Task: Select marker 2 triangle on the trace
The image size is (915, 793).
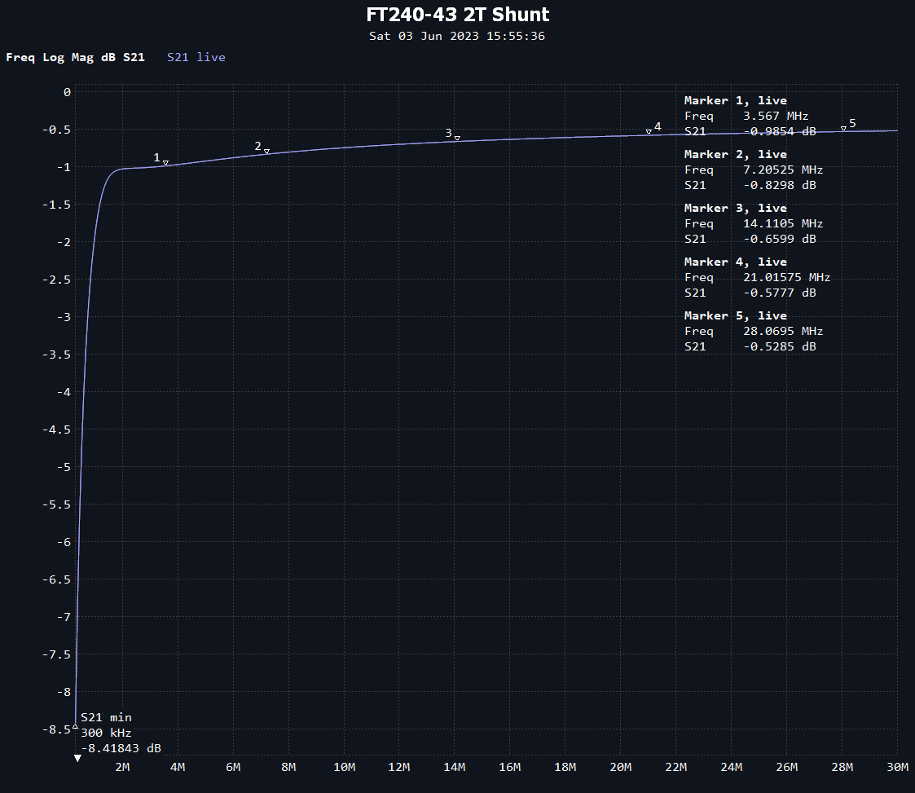Action: [266, 151]
